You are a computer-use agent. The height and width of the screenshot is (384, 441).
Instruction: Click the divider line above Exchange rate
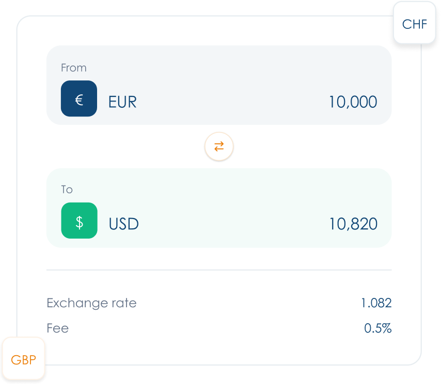(x=219, y=270)
